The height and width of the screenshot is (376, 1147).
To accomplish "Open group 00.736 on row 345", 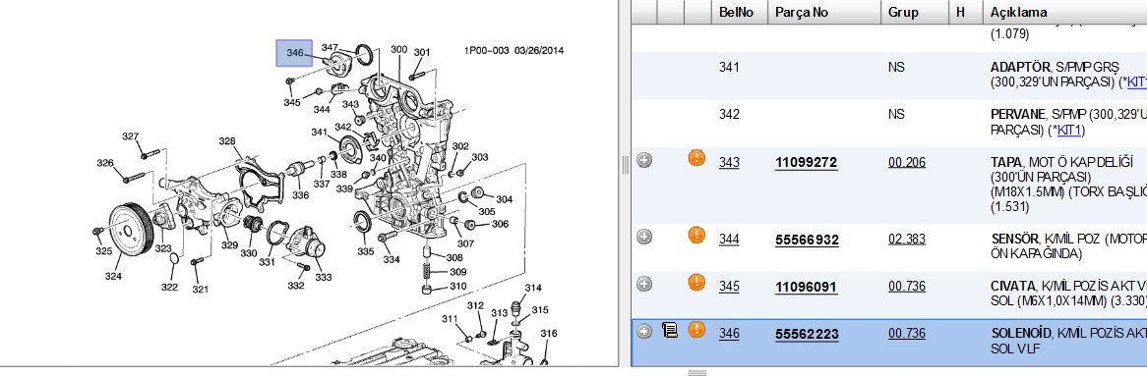I will tap(906, 287).
